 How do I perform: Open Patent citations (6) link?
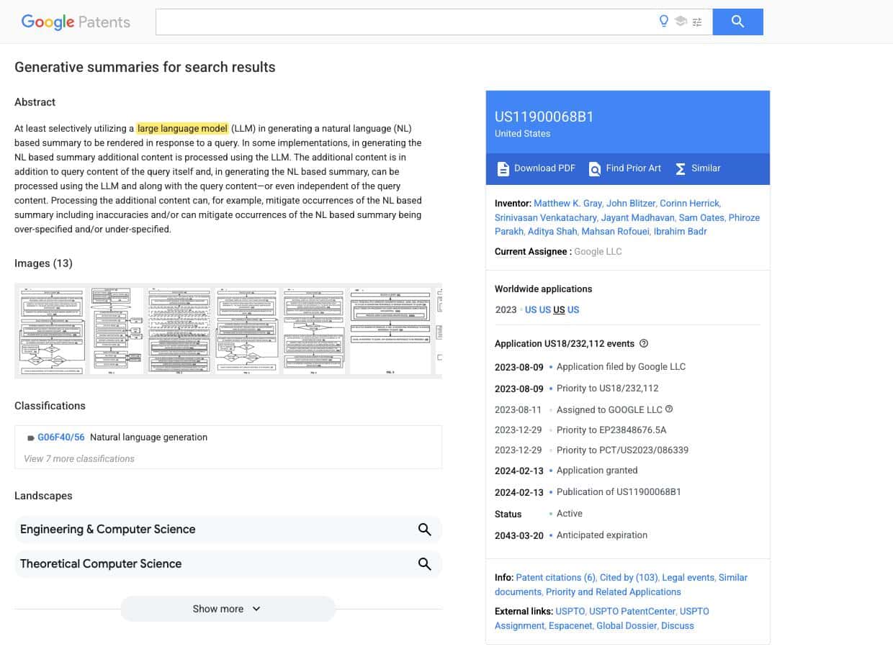pos(555,577)
